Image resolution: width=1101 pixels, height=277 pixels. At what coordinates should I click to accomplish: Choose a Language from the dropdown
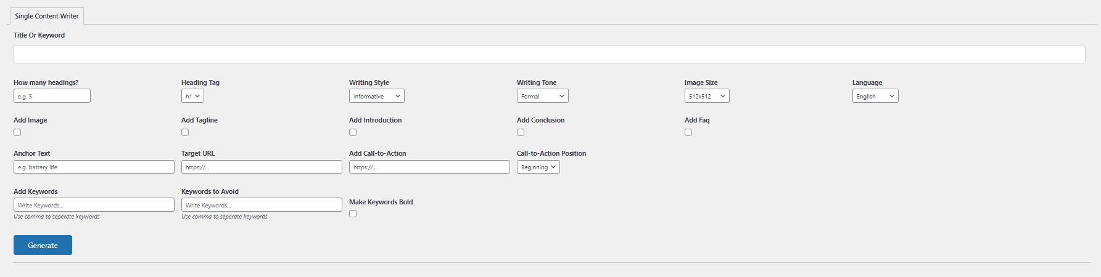(x=875, y=96)
